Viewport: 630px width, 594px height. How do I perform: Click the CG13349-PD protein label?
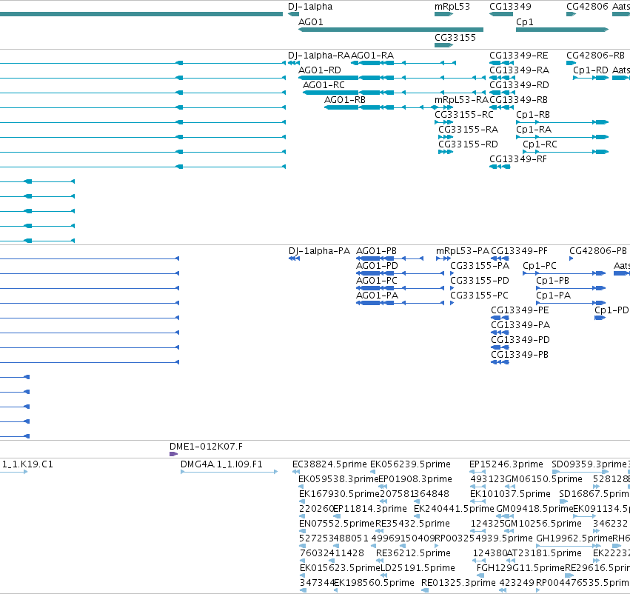520,340
